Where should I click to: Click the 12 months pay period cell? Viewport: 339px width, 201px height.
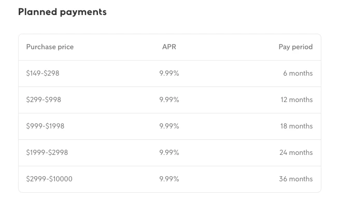[296, 99]
